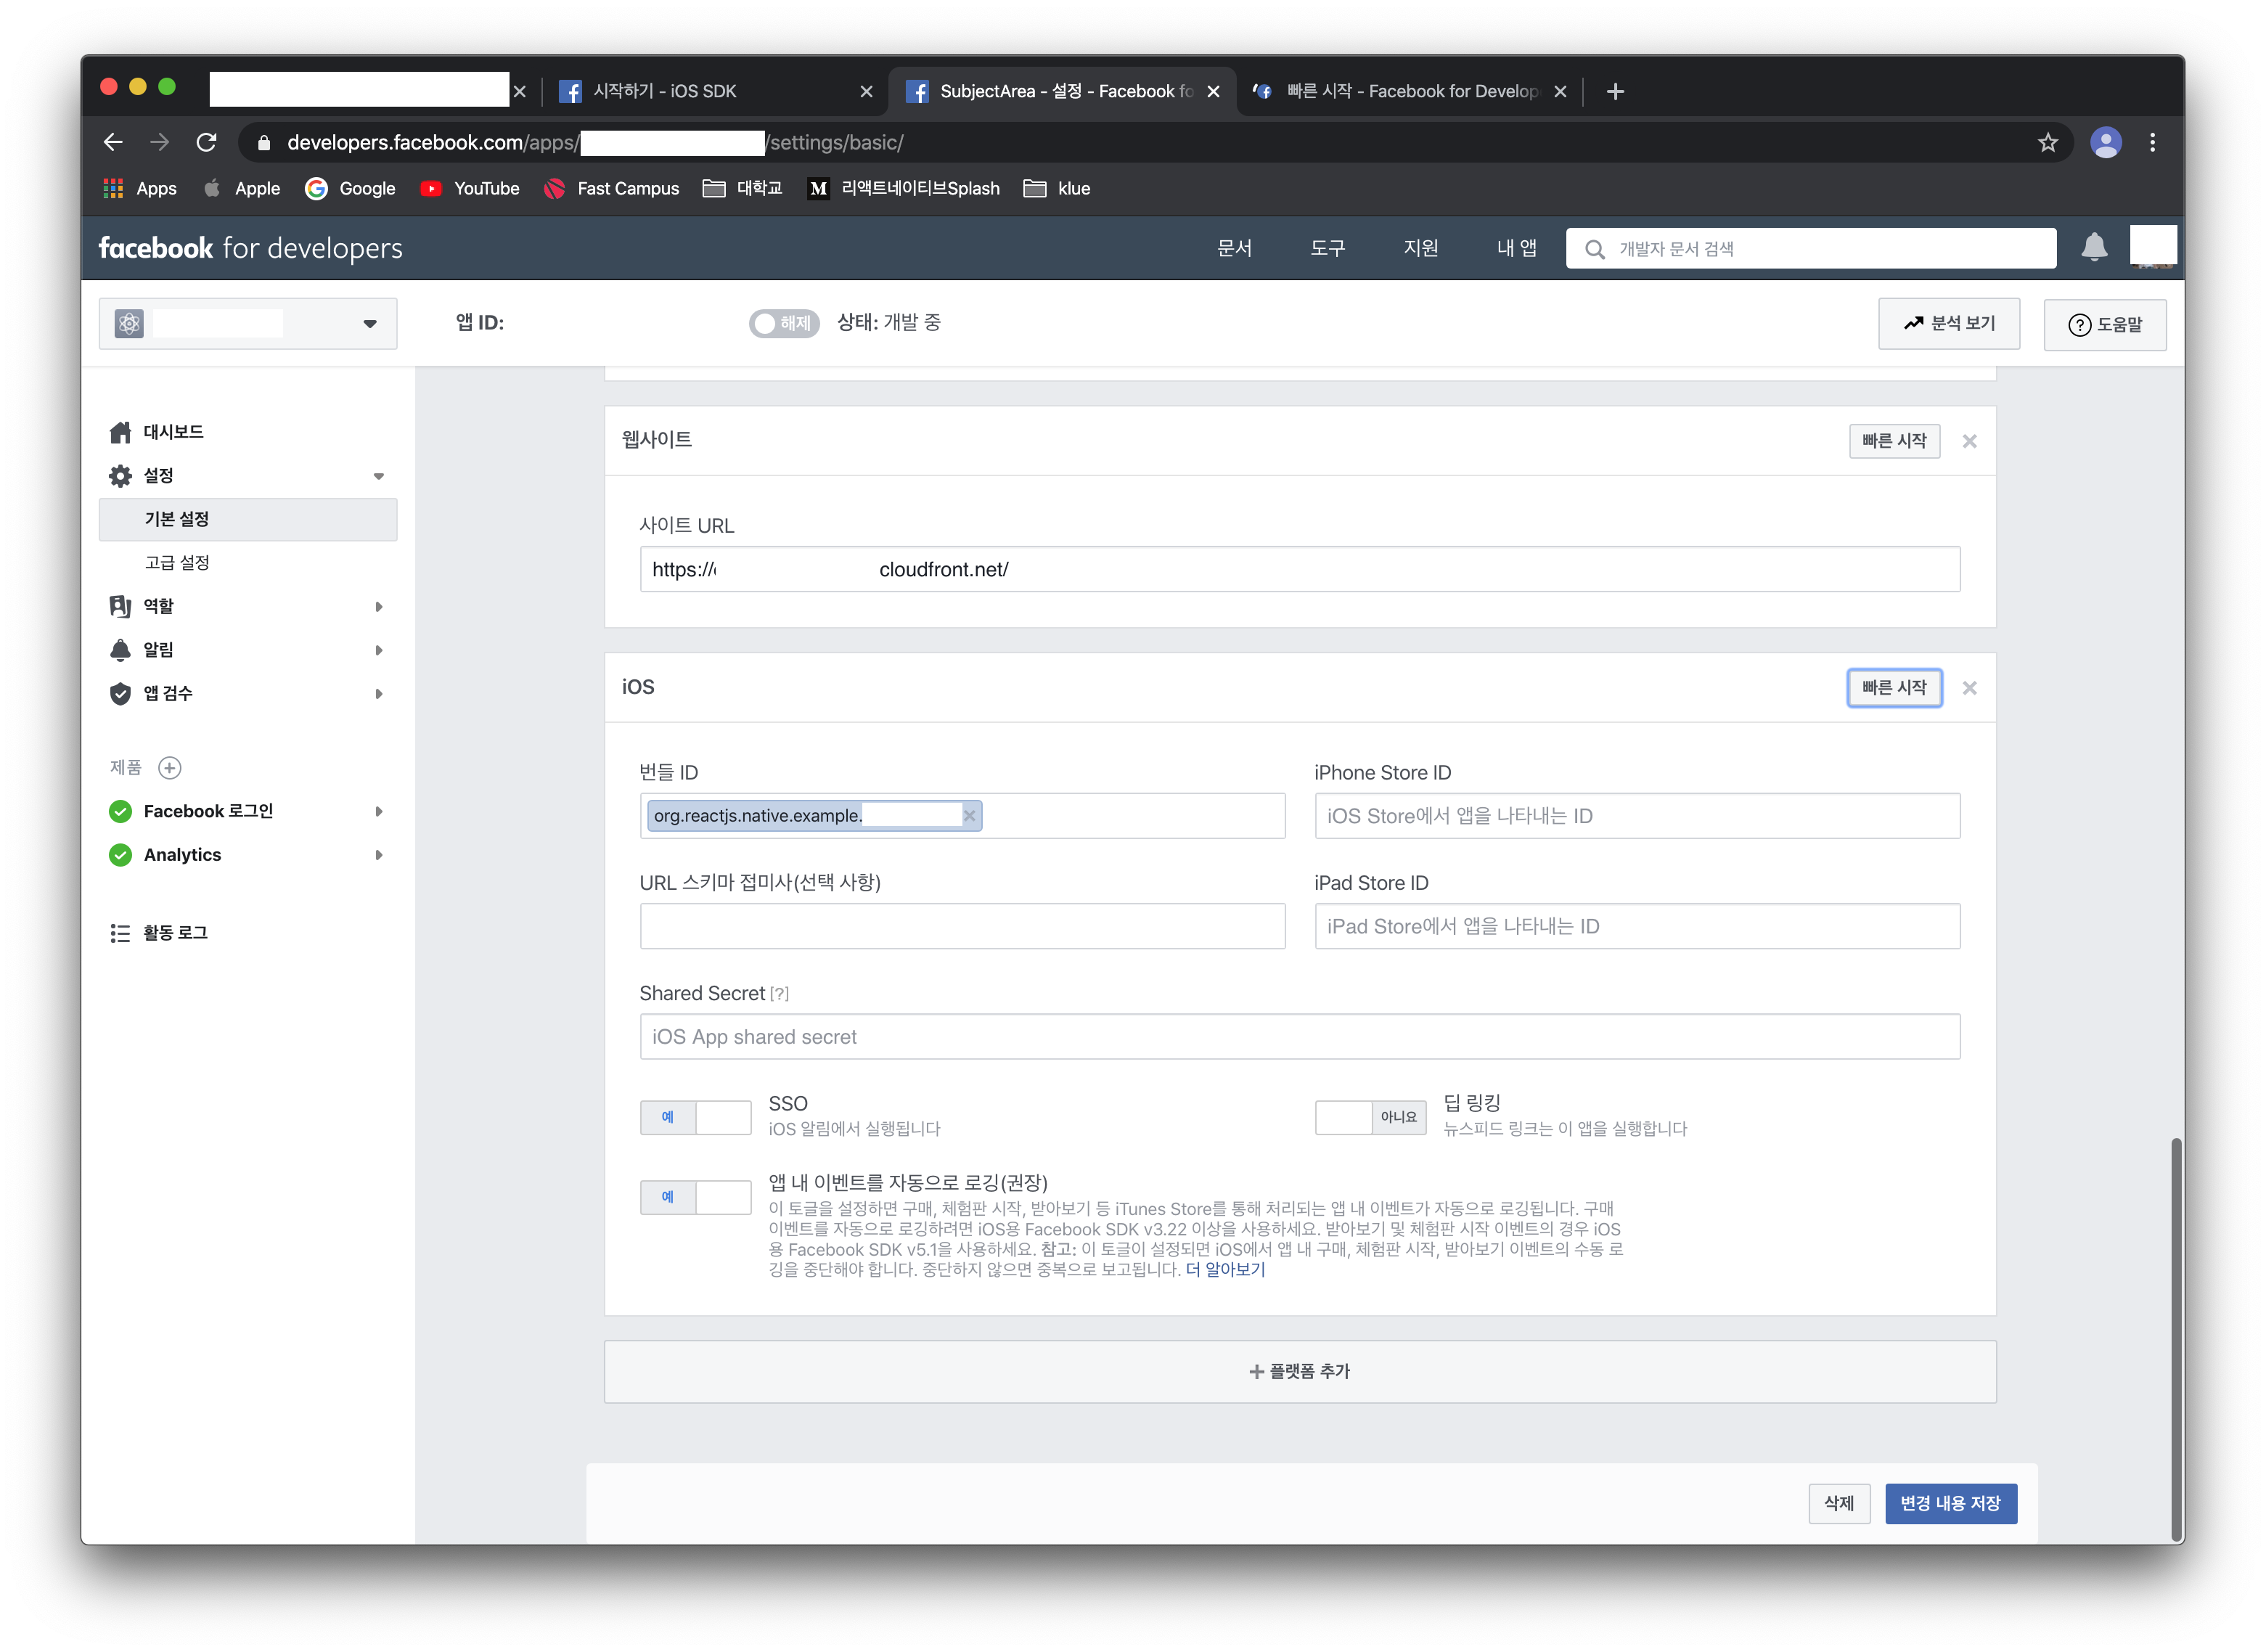Toggle the app live status switch

pyautogui.click(x=783, y=323)
